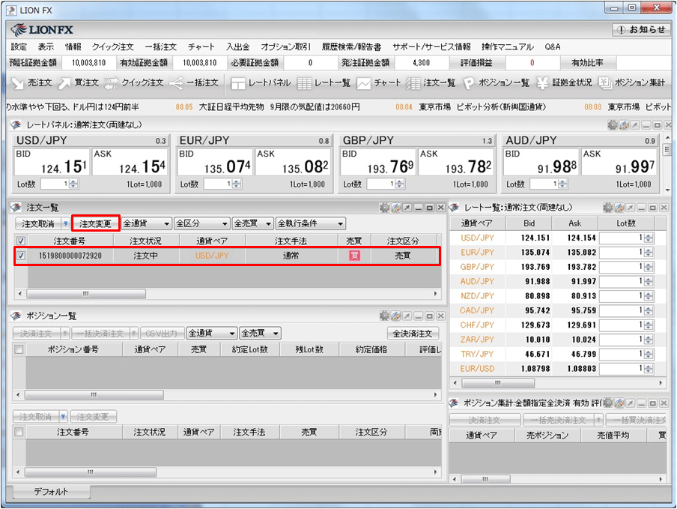Select the デフォルト tab at the bottom

coord(51,492)
